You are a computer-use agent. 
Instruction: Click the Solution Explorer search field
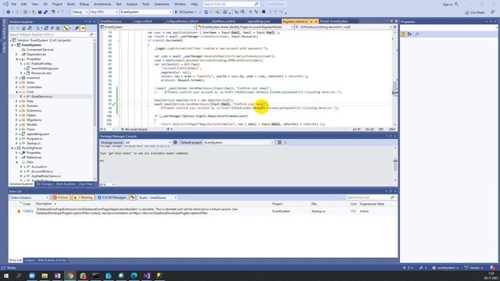[48, 34]
